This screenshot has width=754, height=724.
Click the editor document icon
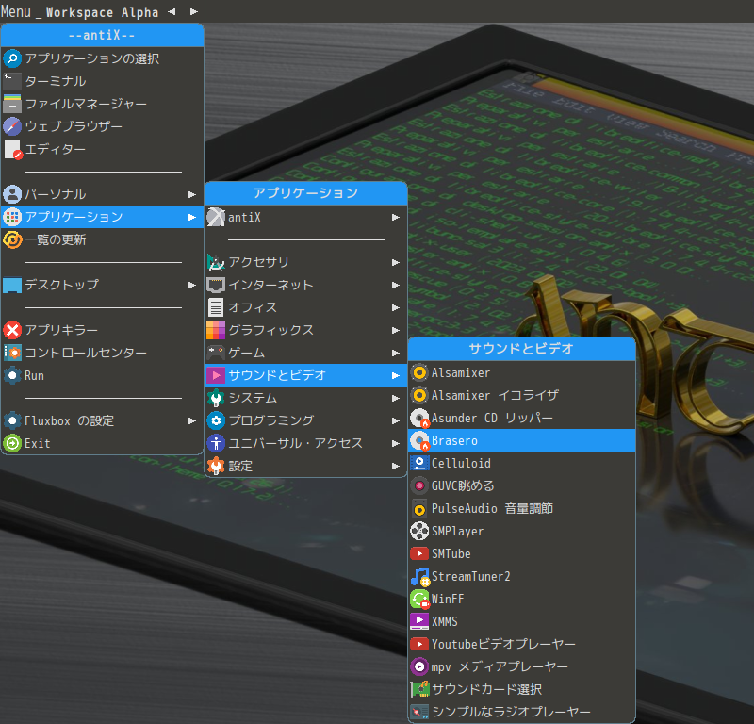tap(12, 149)
